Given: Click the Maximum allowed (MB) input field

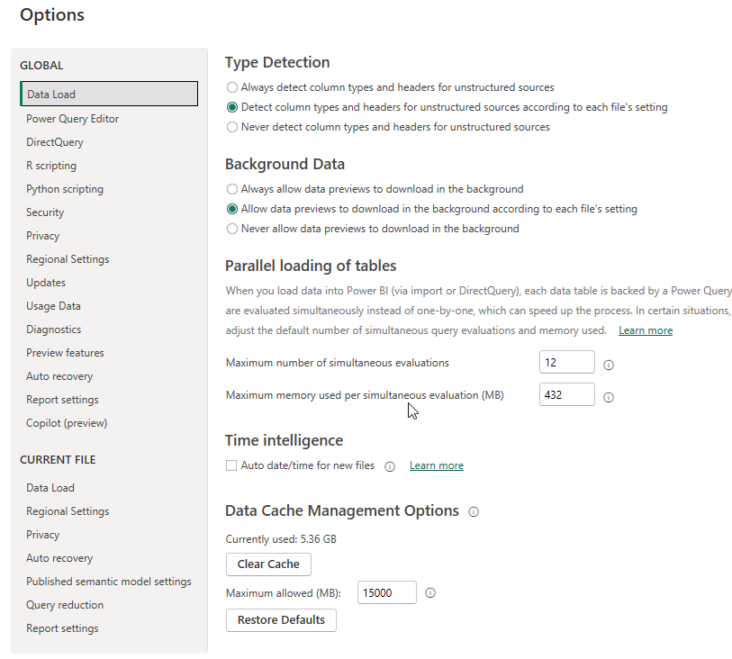Looking at the screenshot, I should 386,592.
